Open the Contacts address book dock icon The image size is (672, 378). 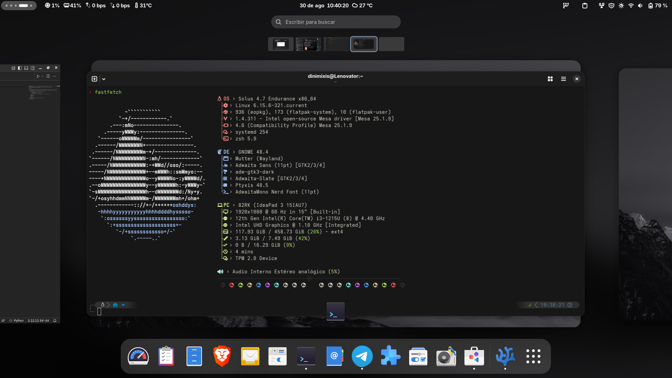[334, 356]
